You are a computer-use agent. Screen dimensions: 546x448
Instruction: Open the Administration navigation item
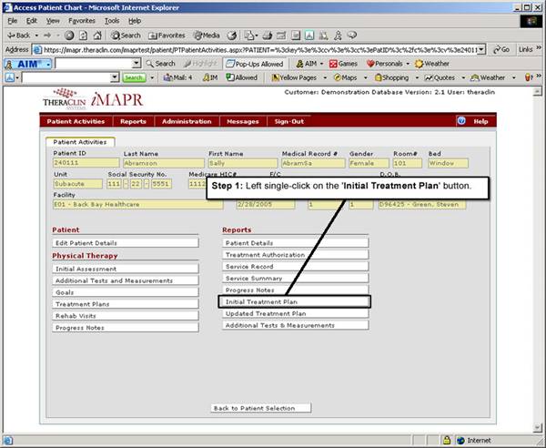tap(187, 121)
